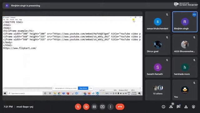The width and height of the screenshot is (200, 113).
Task: Click the Windows (CRLF) status entry
Action: (123, 90)
